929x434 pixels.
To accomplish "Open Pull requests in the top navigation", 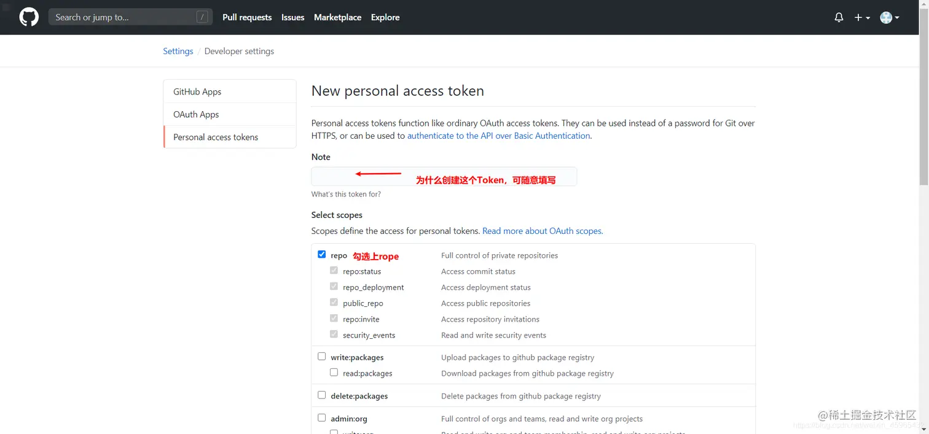I will coord(247,17).
